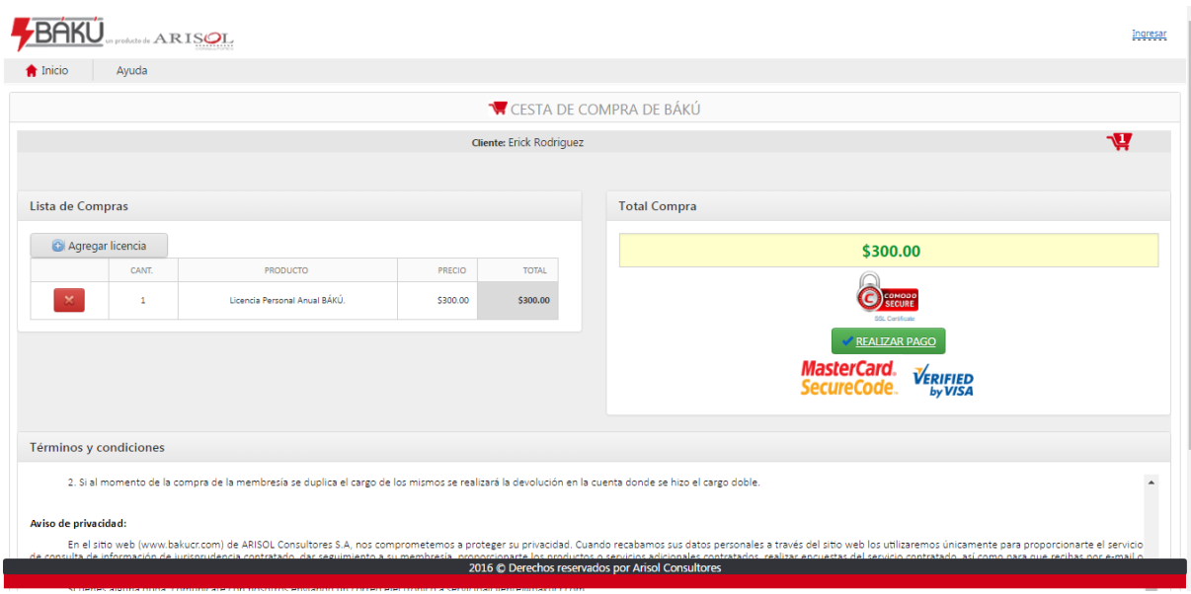
Task: Click the shaded row total $300.00 cell
Action: point(517,300)
